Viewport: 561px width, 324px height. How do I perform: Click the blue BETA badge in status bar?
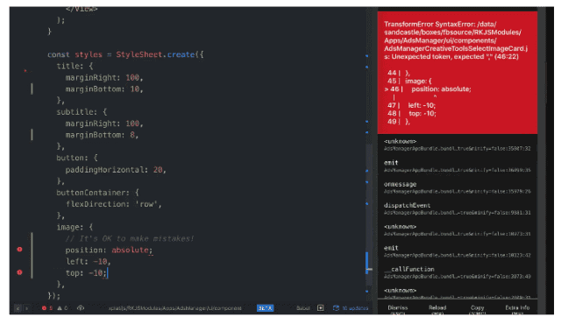(265, 308)
